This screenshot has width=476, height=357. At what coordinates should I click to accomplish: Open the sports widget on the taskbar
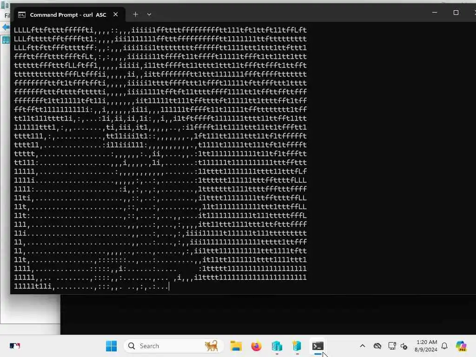pyautogui.click(x=14, y=346)
